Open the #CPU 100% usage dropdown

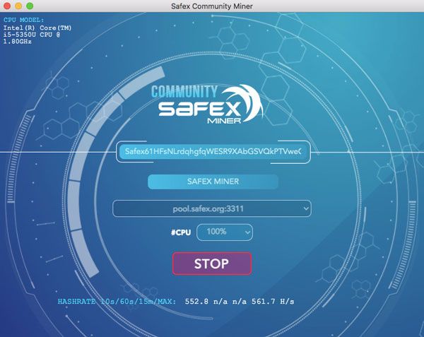[225, 232]
